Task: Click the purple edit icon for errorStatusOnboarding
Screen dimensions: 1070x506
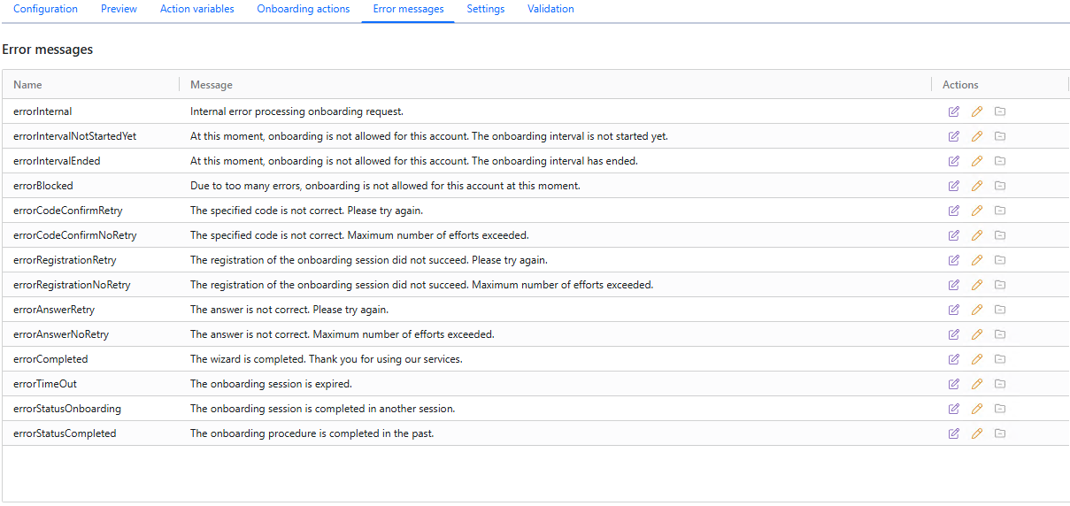Action: tap(954, 409)
